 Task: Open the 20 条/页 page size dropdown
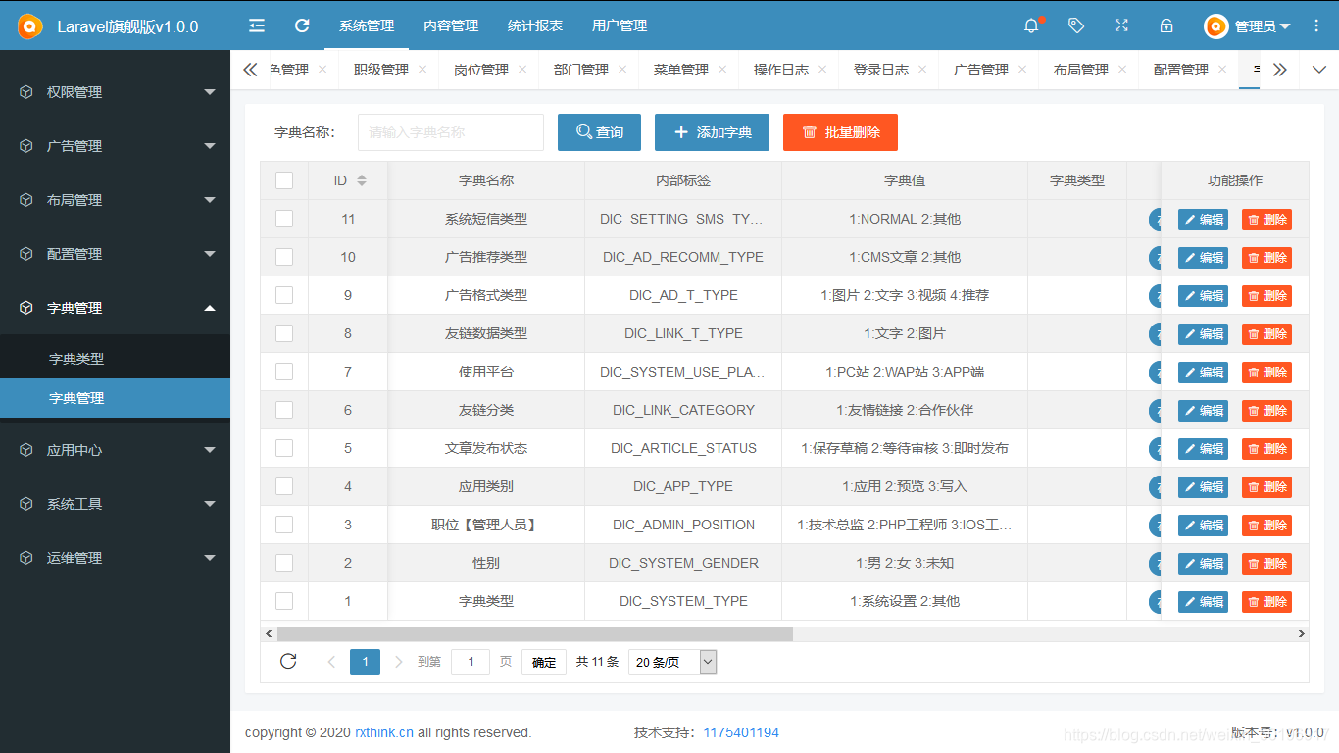(x=672, y=662)
